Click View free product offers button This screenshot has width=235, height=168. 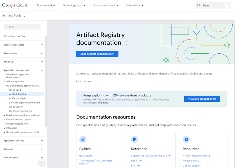202,99
